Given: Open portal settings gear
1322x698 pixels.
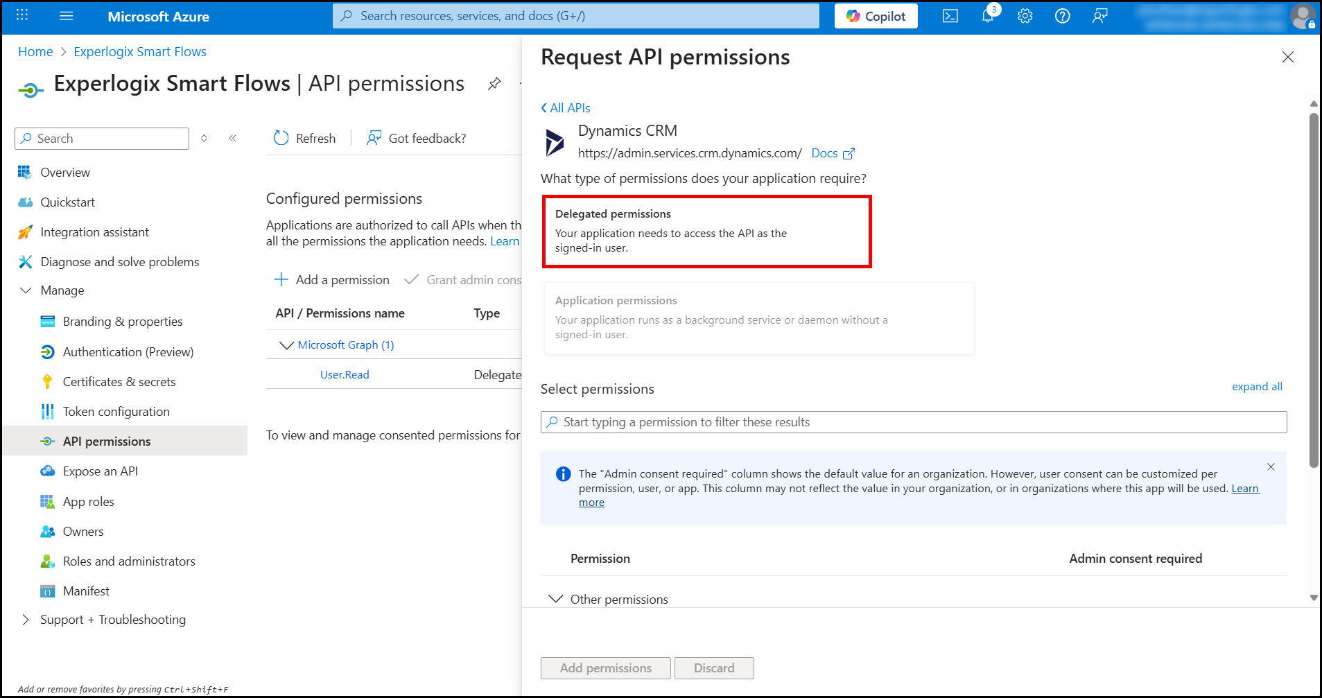Looking at the screenshot, I should click(1025, 16).
